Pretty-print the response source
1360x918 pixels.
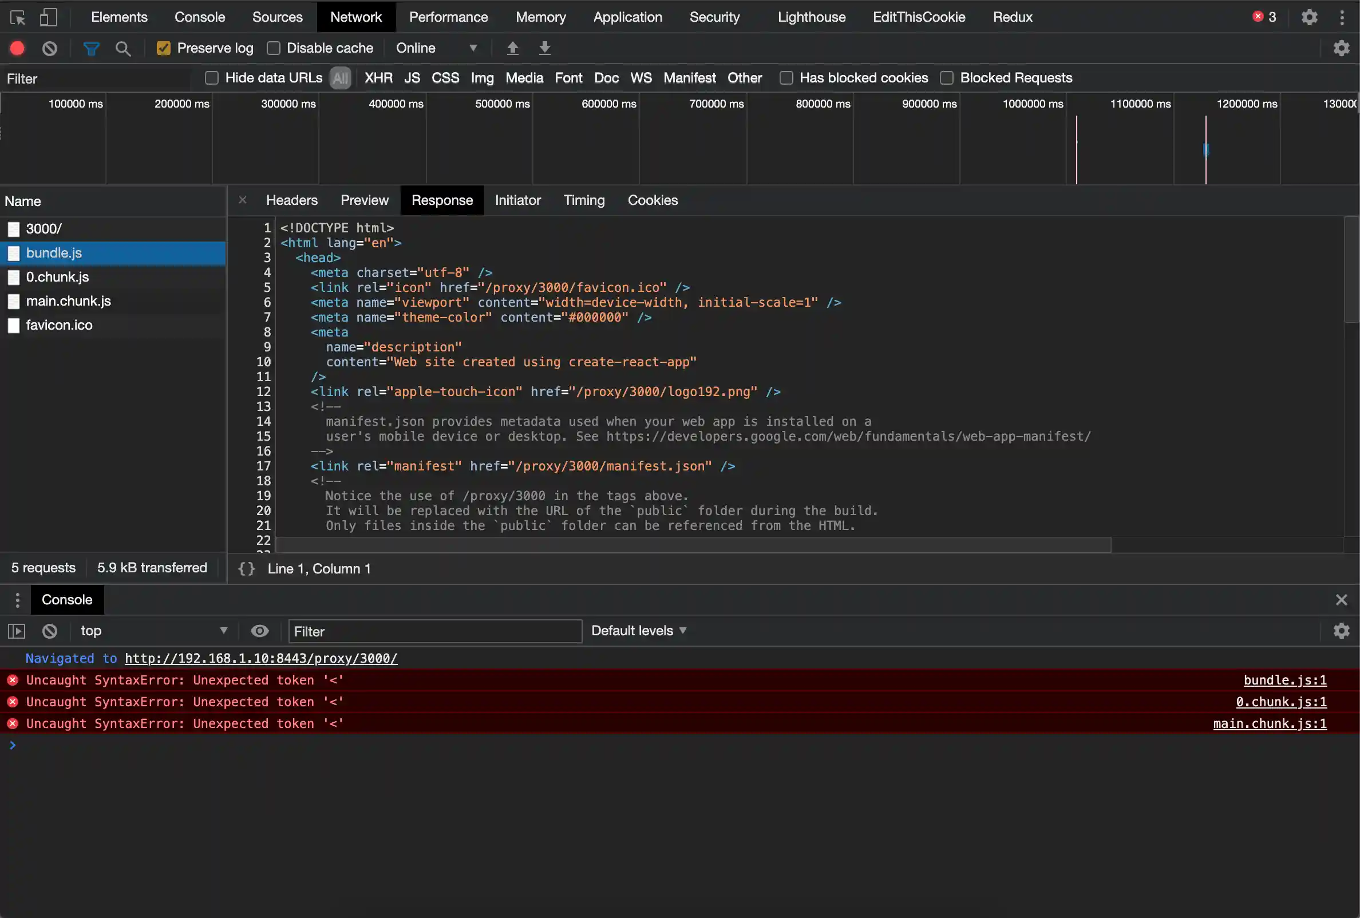[246, 568]
